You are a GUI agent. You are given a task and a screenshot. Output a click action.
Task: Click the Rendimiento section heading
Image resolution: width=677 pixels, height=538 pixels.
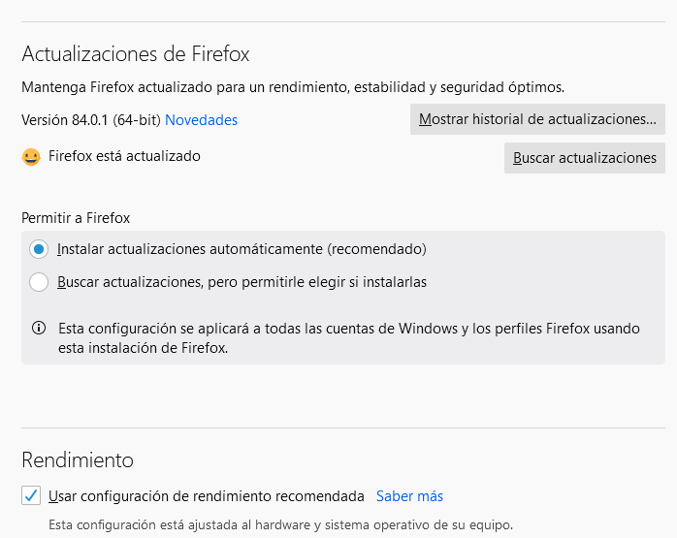pyautogui.click(x=78, y=459)
